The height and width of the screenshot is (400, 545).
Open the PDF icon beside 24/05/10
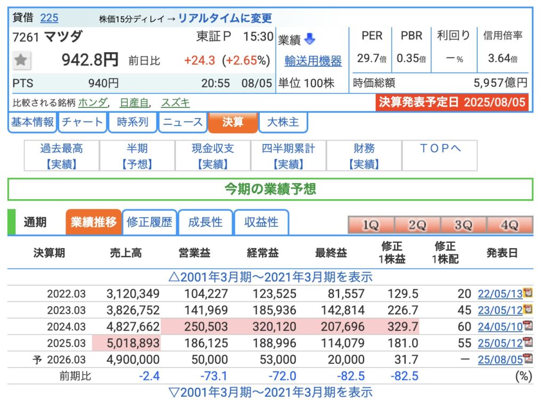(528, 325)
